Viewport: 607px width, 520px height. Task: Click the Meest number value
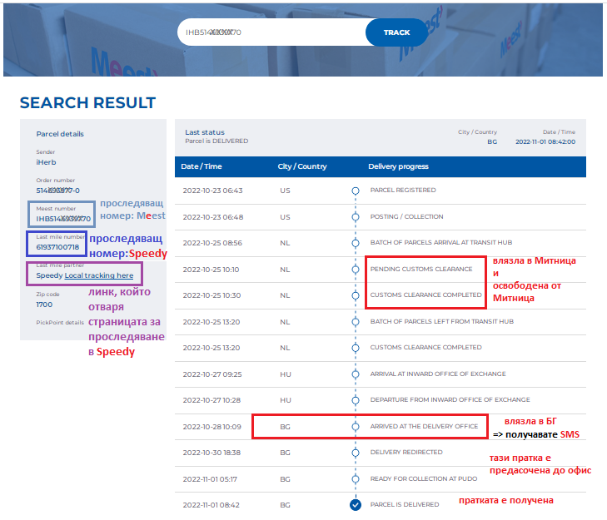pyautogui.click(x=63, y=219)
